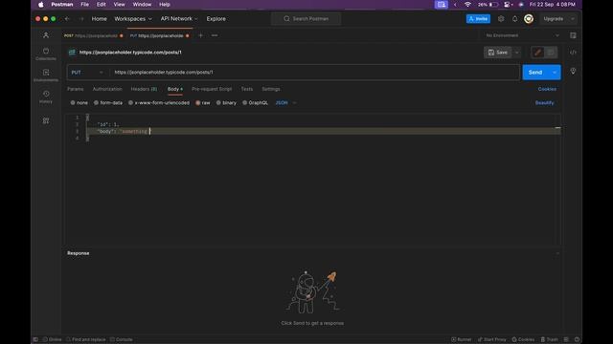The image size is (613, 344).
Task: Open Start Proxy in status bar
Action: pyautogui.click(x=491, y=339)
